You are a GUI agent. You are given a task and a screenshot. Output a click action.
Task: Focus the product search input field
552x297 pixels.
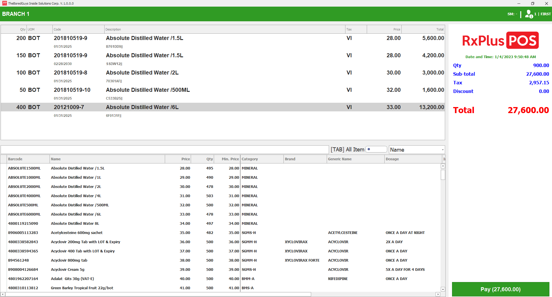(x=165, y=150)
